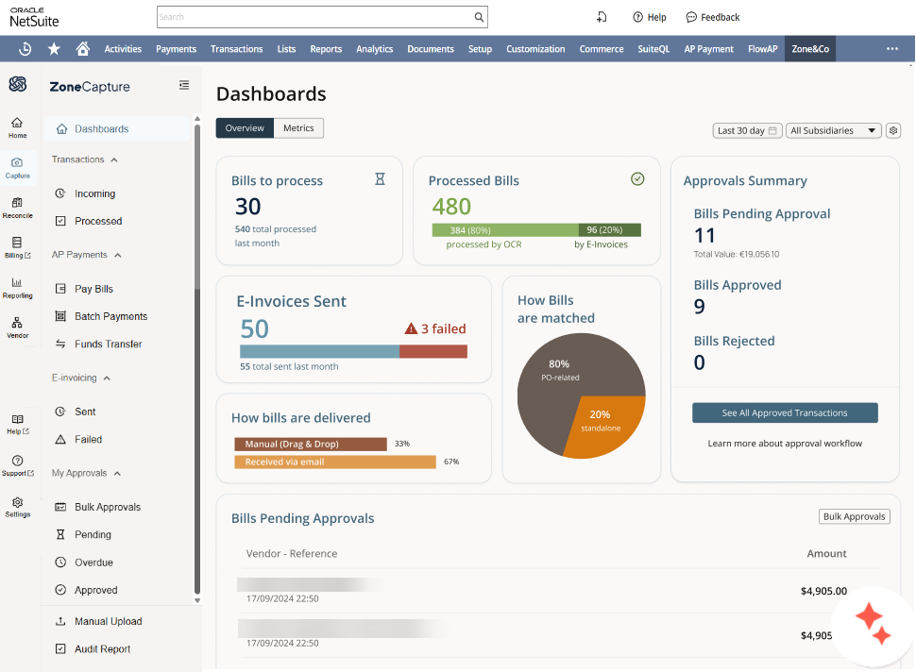Image resolution: width=916 pixels, height=672 pixels.
Task: Open Reconcile in the left rail
Action: [18, 208]
